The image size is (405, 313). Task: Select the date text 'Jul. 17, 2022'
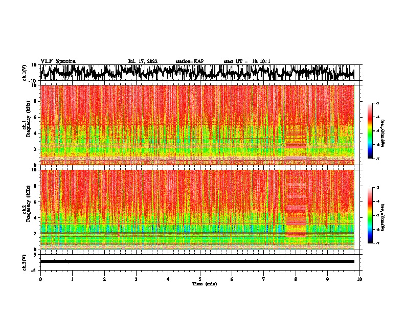coord(143,61)
